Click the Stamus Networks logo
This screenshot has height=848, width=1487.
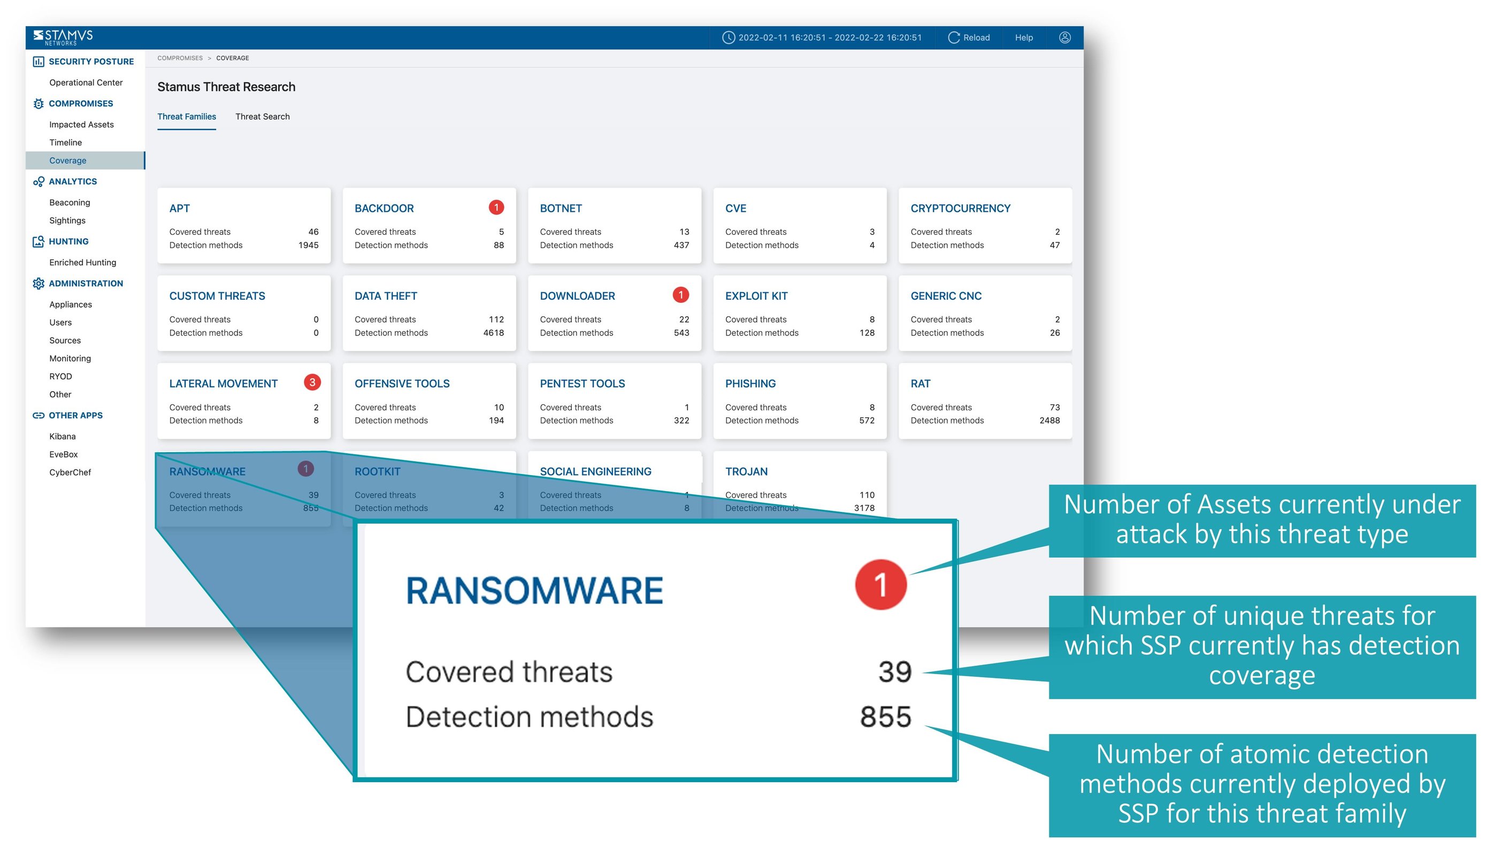coord(64,37)
